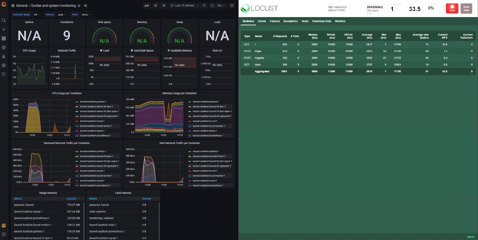Toggle prometheus-1 series in Received Network Traffic legend
The width and height of the screenshot is (478, 240).
coord(95,185)
